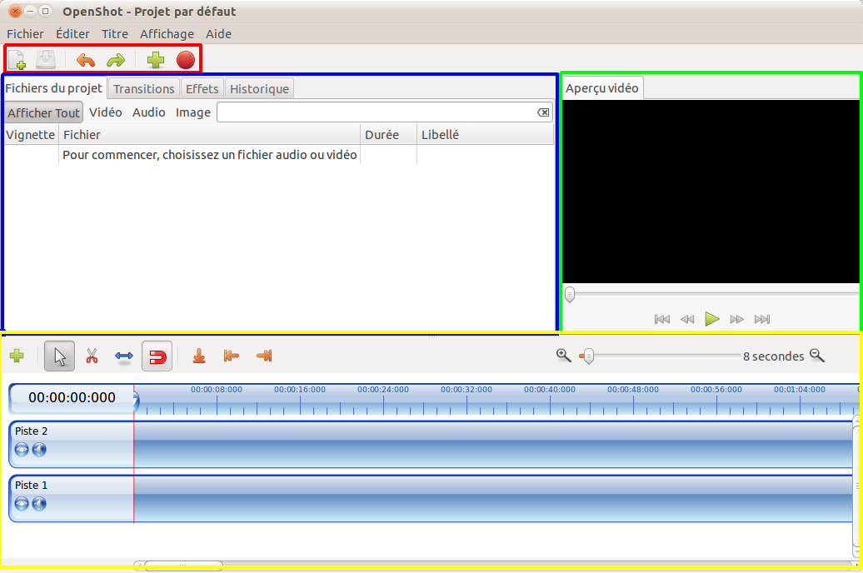Click the 00:00:00:000 timecode display
The image size is (863, 573).
coord(72,397)
